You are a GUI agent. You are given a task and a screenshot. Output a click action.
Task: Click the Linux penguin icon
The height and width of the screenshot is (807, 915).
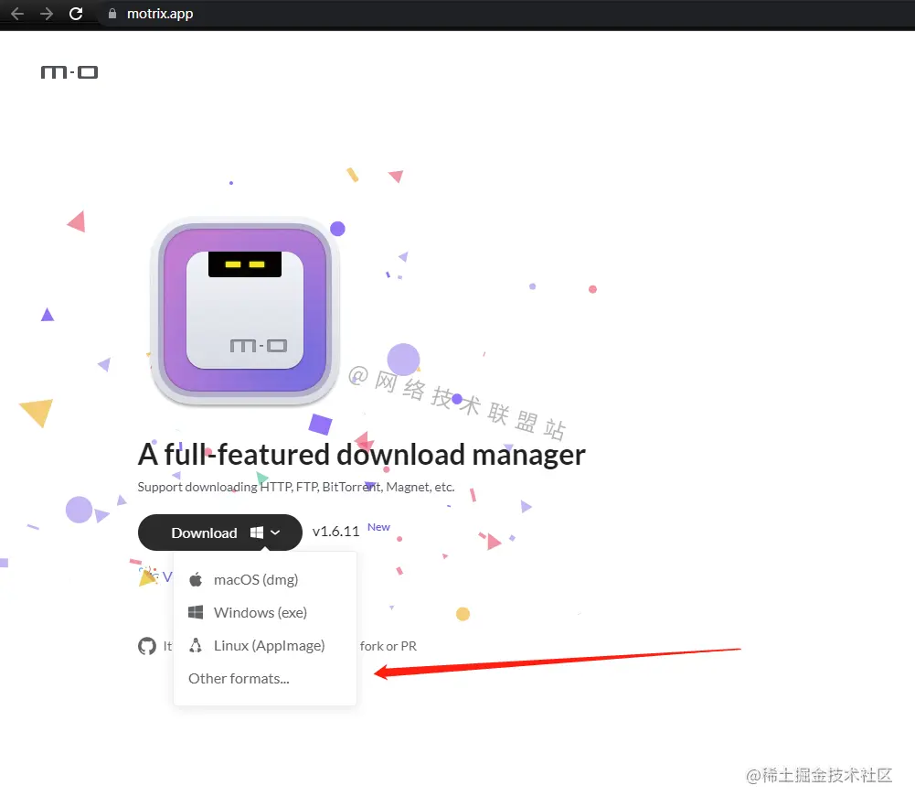196,646
